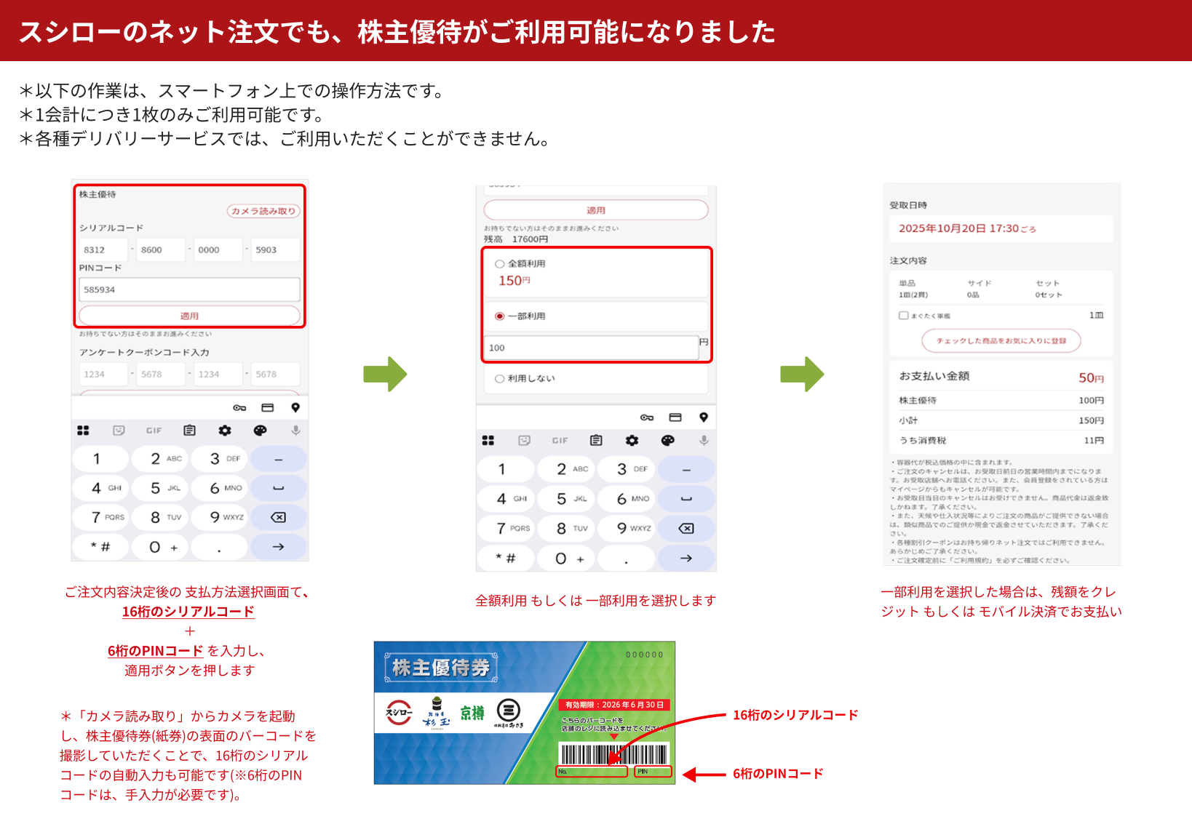Image resolution: width=1192 pixels, height=816 pixels.
Task: Open the clipboard icon on the keyboard
Action: point(189,431)
